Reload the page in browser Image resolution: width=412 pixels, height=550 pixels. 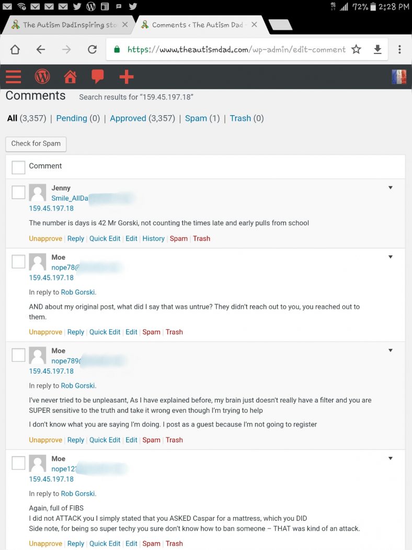pos(92,50)
